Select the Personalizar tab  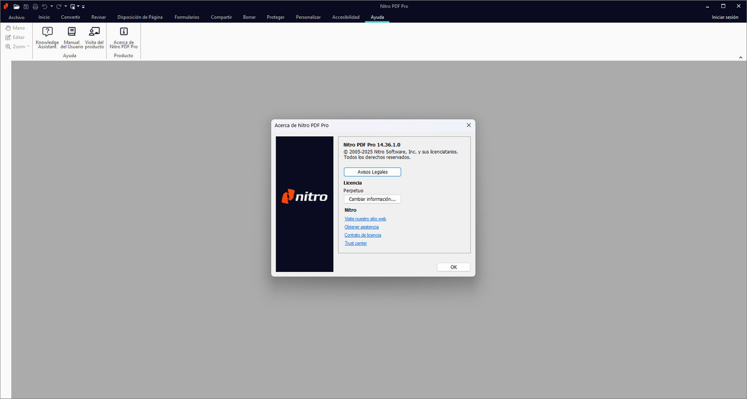coord(308,17)
